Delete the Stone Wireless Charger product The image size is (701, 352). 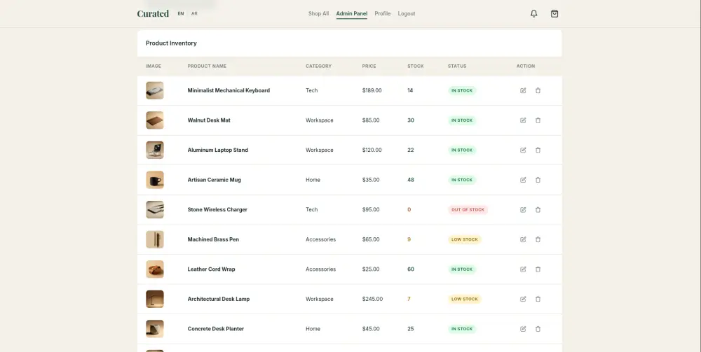coord(538,210)
